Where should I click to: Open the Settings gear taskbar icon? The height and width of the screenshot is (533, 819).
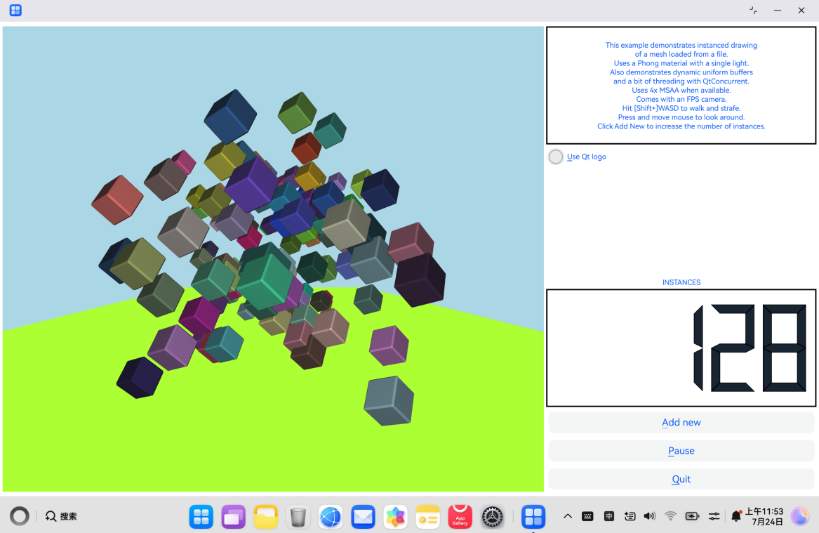coord(493,517)
